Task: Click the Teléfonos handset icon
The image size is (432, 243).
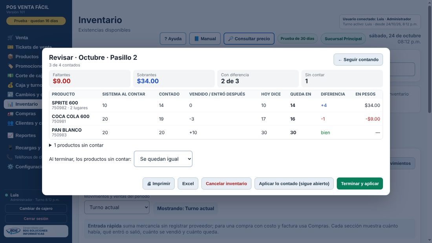Action: tap(10, 157)
